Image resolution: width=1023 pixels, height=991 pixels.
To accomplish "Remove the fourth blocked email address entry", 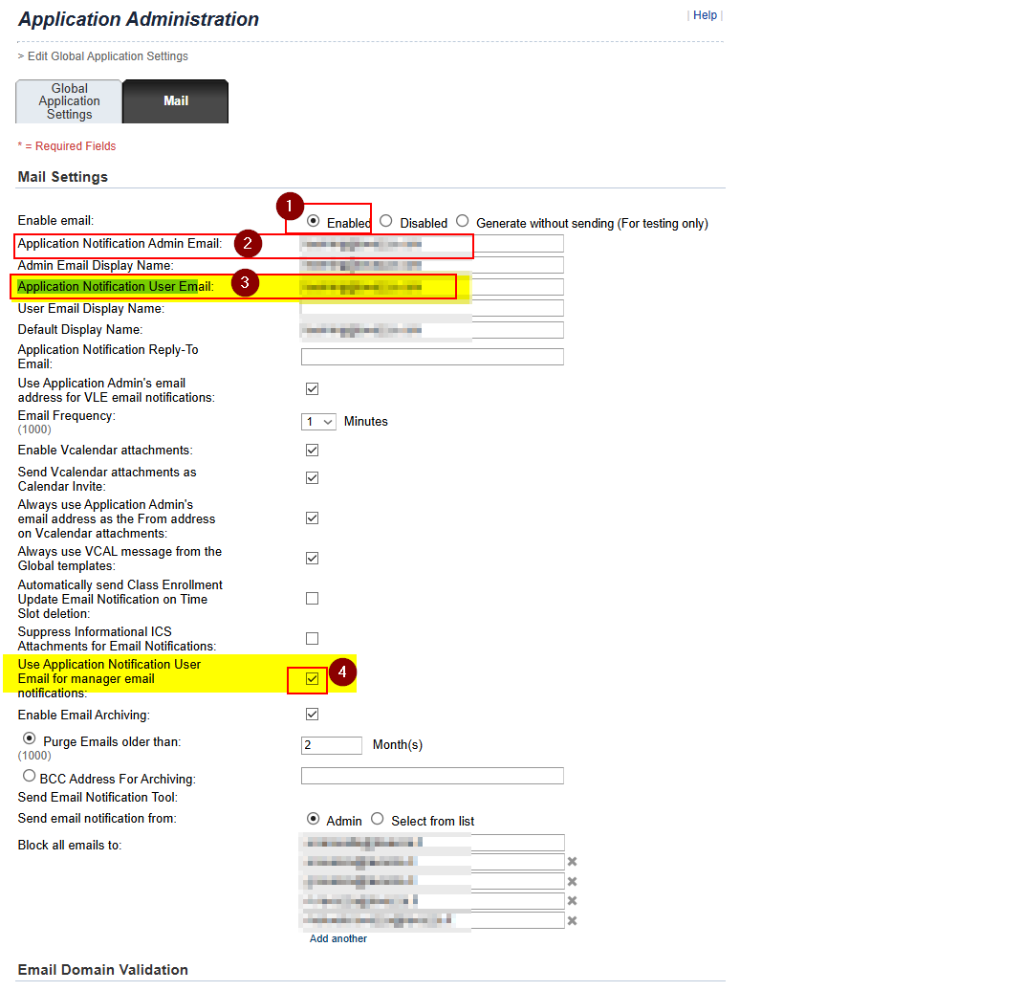I will (572, 901).
